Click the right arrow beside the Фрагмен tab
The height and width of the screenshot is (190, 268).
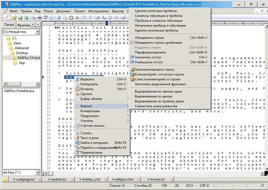[38, 25]
